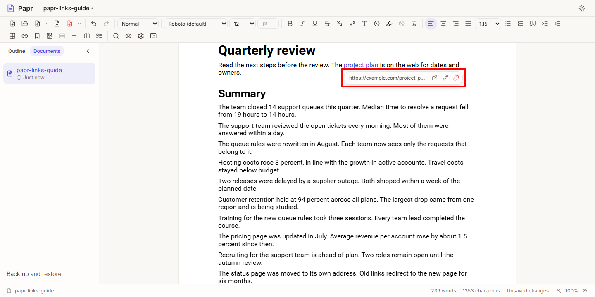The width and height of the screenshot is (595, 297).
Task: Insert a link from the toolbar
Action: [25, 36]
